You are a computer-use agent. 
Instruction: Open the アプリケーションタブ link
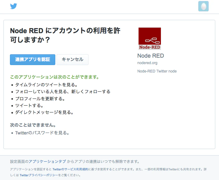[47, 162]
